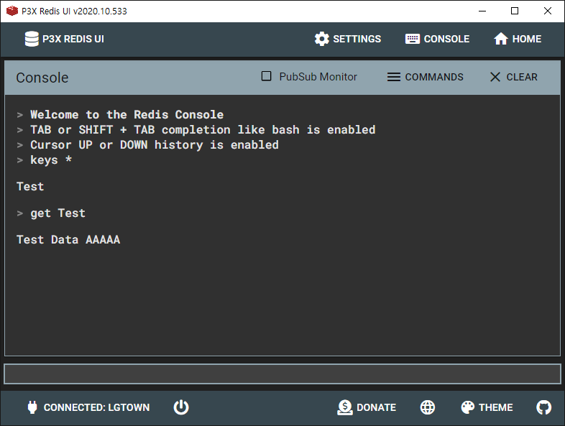Click the 'Test' key result line
The image size is (565, 426).
(30, 187)
